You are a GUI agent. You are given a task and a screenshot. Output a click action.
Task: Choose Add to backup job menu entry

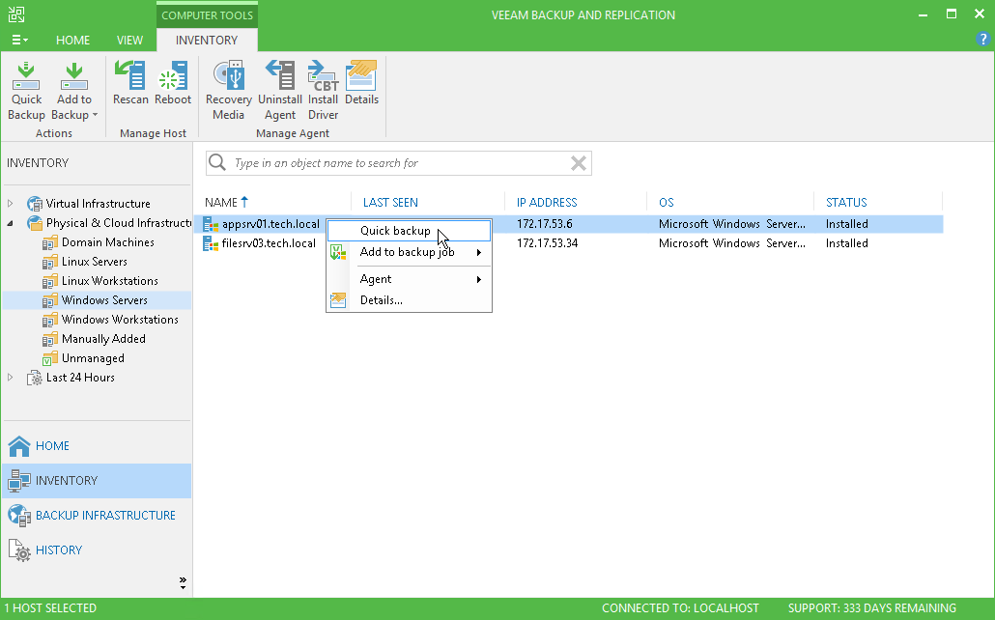pyautogui.click(x=409, y=253)
